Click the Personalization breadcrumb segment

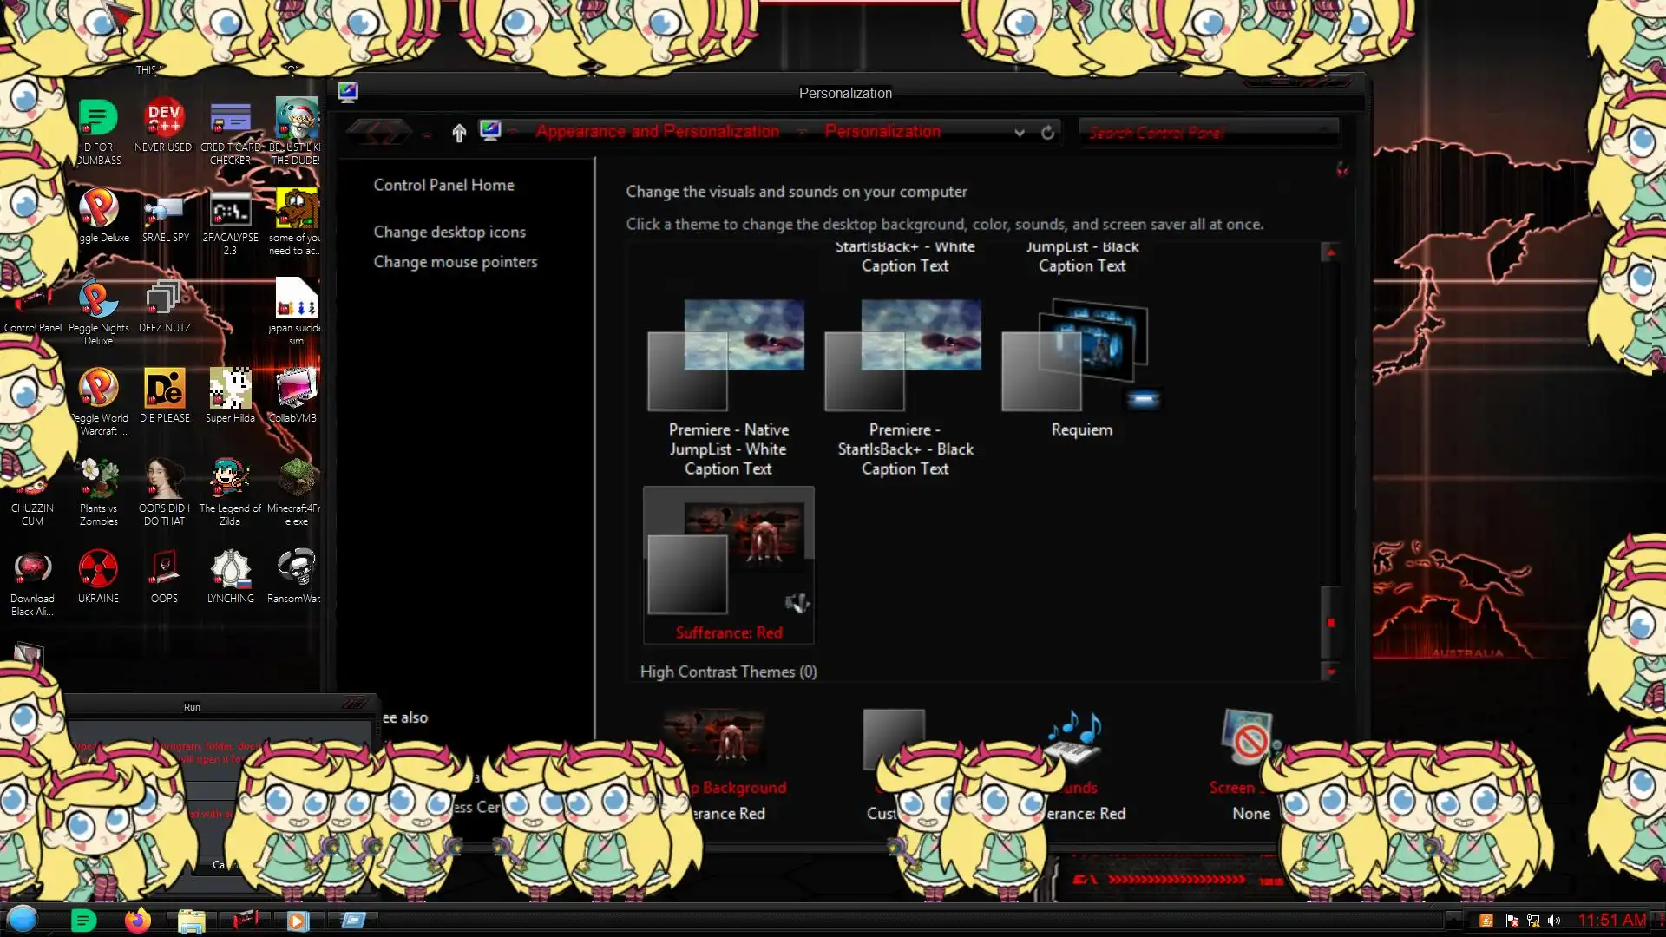(882, 132)
